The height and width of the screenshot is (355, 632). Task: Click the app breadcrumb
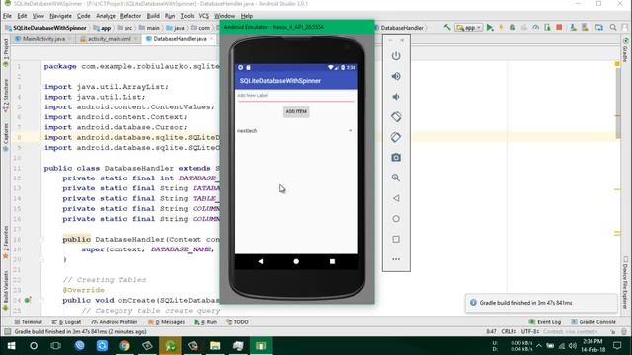point(103,28)
